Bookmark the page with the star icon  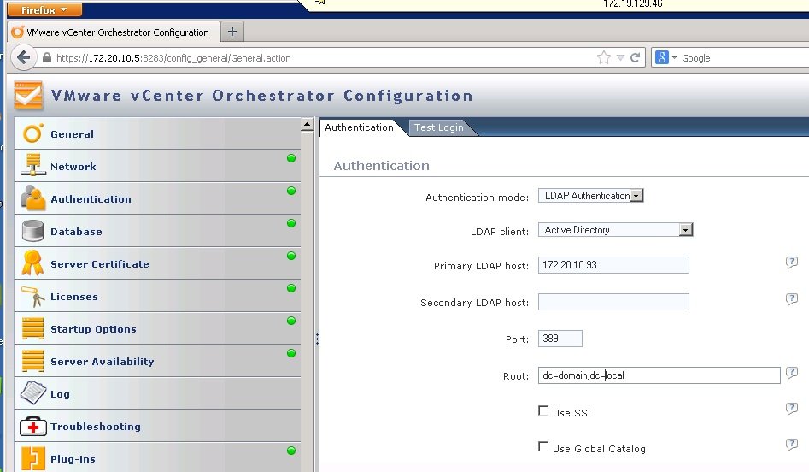[604, 57]
